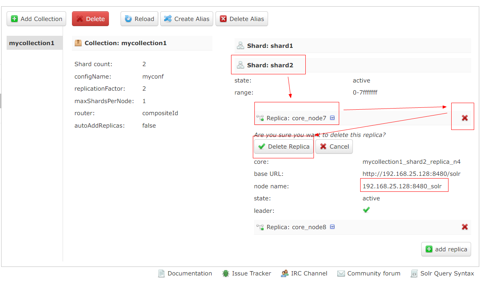This screenshot has height=284, width=480.
Task: Cancel the replica deletion
Action: 334,146
